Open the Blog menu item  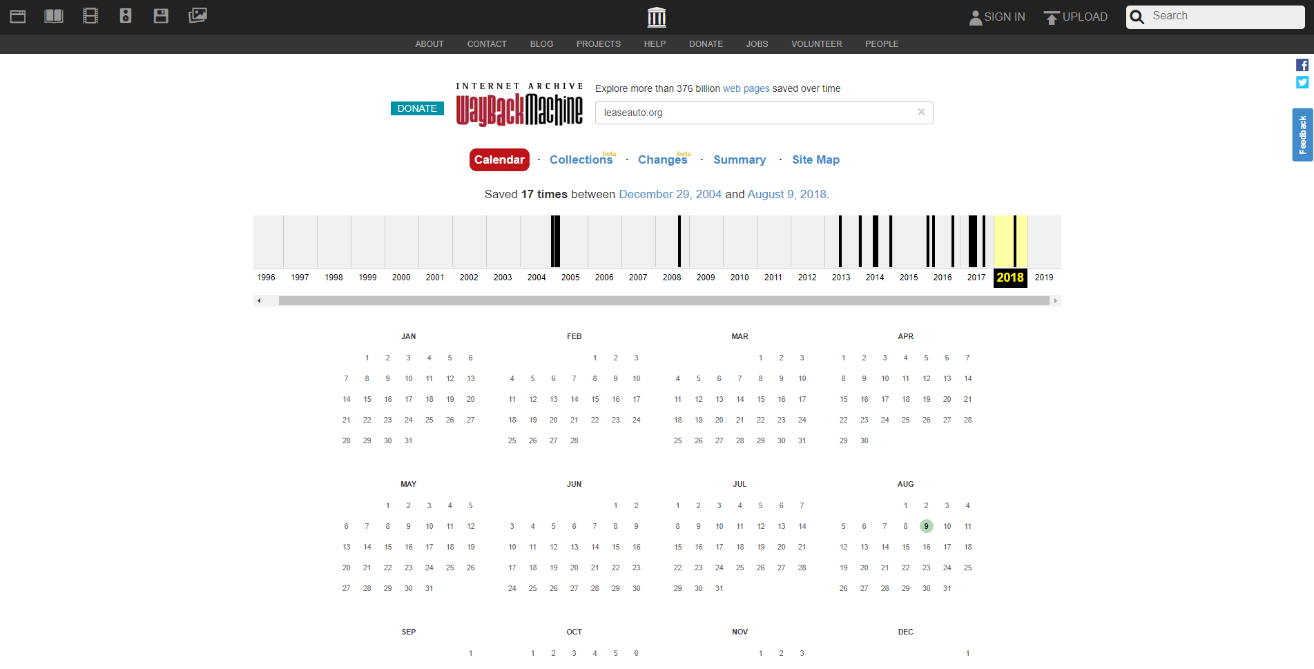point(541,44)
